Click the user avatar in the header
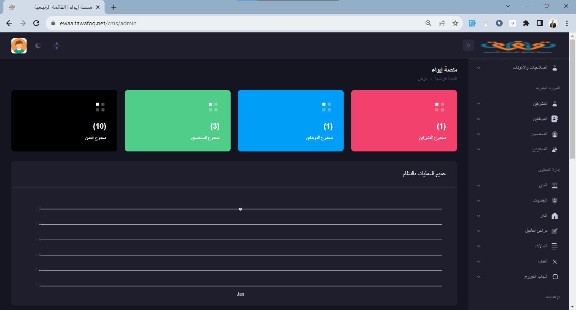Screen dimensions: 576x310 pyautogui.click(x=19, y=46)
